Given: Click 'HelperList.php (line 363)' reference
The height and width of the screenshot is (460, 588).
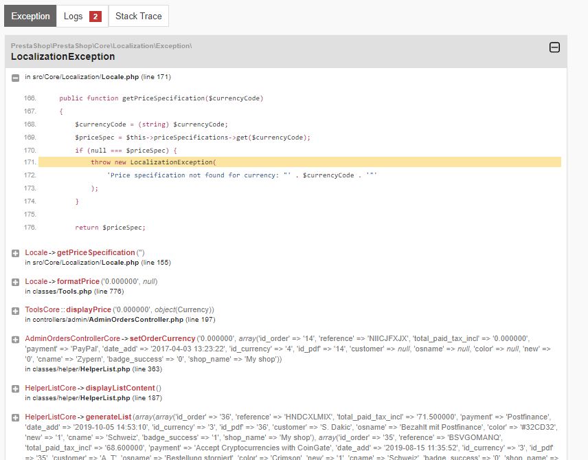Looking at the screenshot, I should coord(121,369).
